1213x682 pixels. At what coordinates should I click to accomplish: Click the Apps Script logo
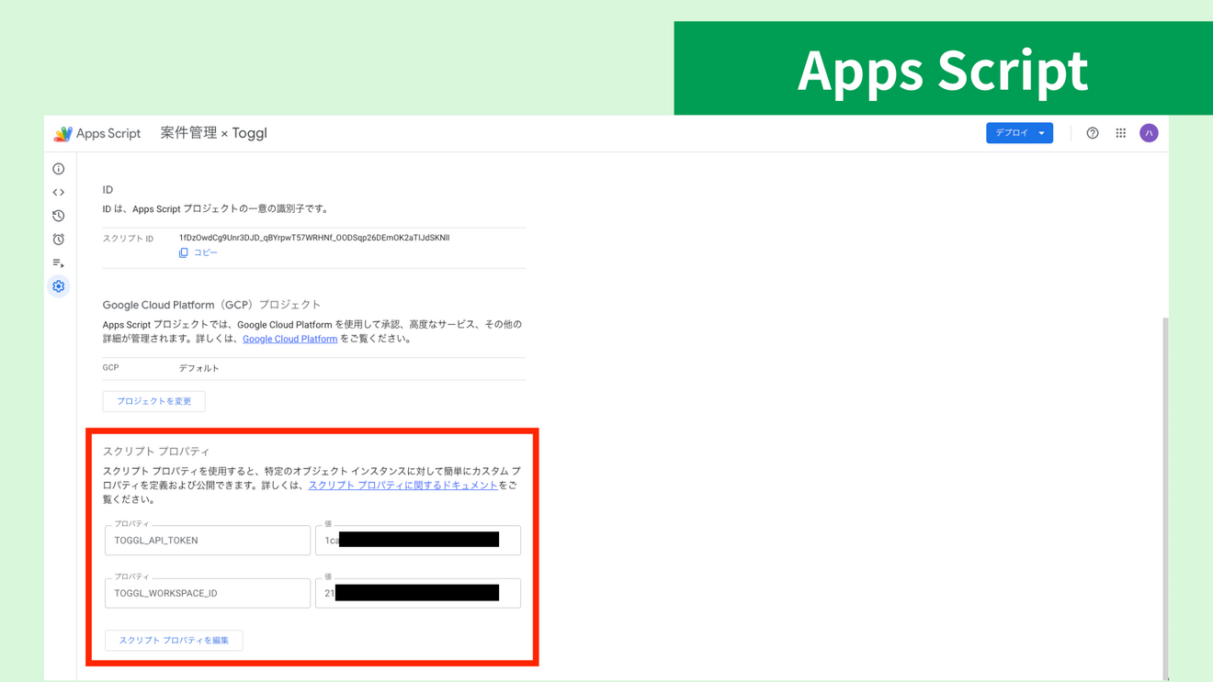(62, 134)
